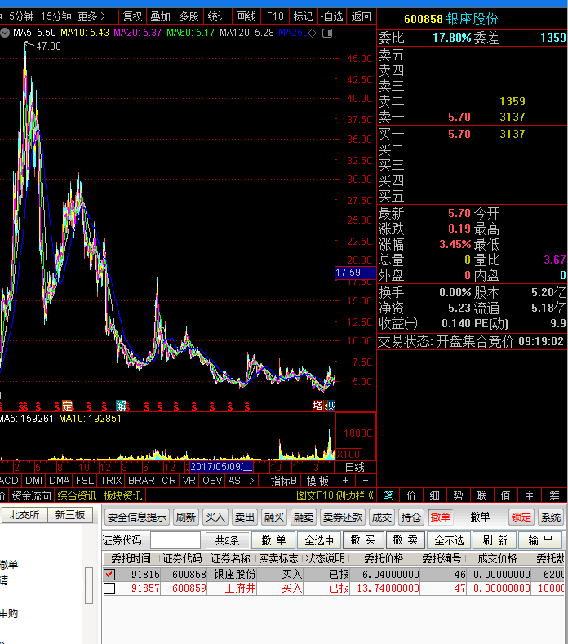Zoom out with the − button
The height and width of the screenshot is (644, 568).
366,481
